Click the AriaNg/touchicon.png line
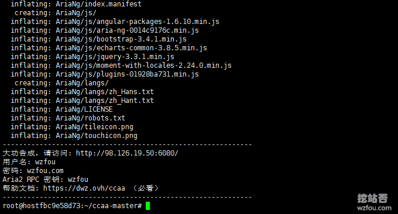Viewport: 398px width, 214px height. point(74,136)
